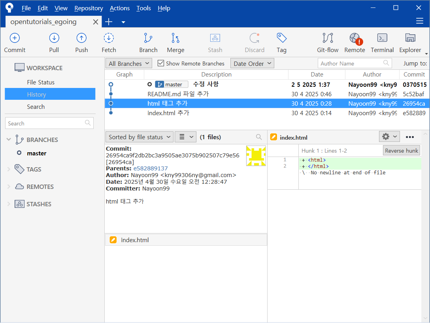Open the Sorted by file status dropdown
The width and height of the screenshot is (430, 323).
coord(139,137)
